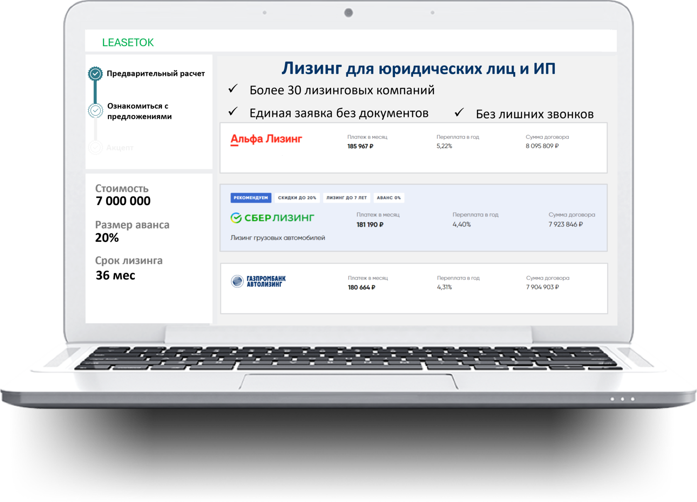Select the Скидки до 20% tag
697x502 pixels.
click(297, 198)
